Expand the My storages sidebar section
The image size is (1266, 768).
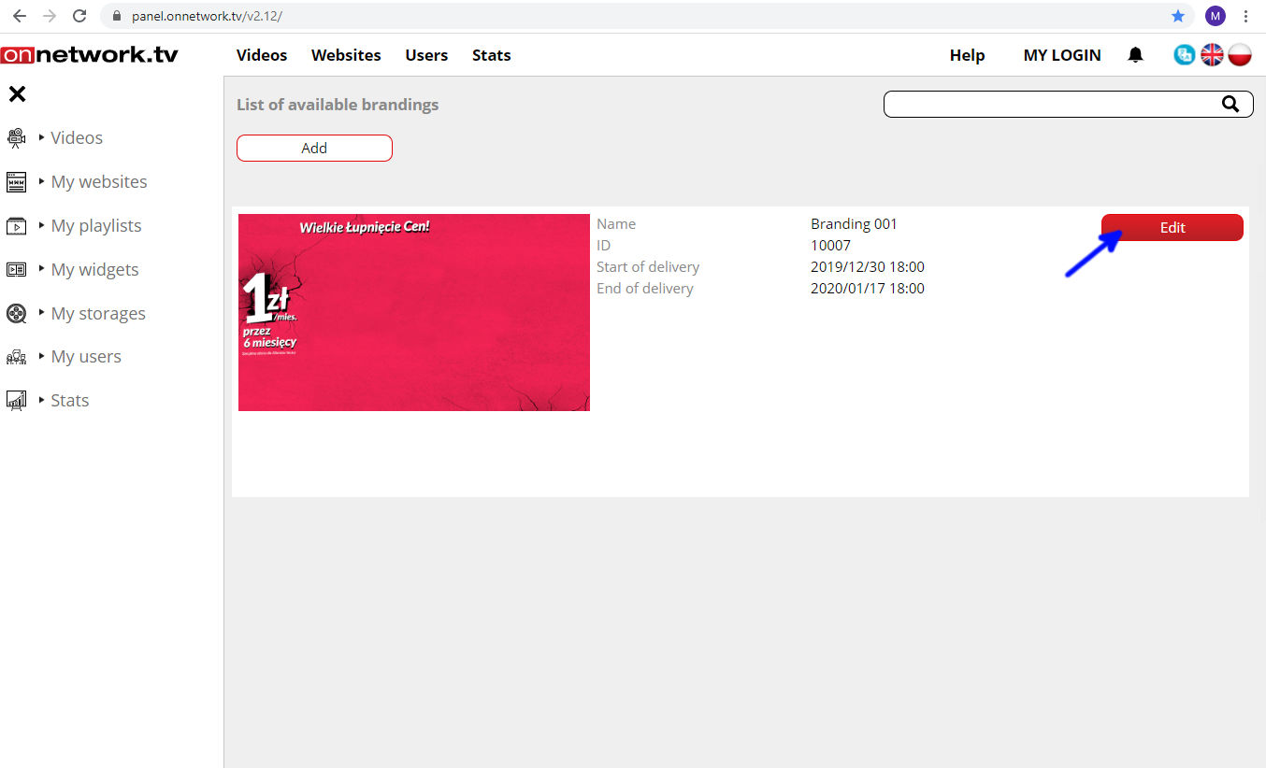[x=97, y=314]
